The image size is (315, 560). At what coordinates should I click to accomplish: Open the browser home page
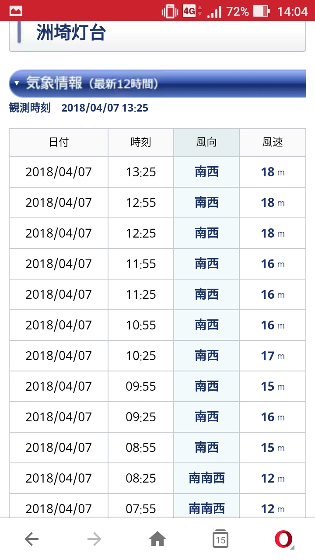tap(157, 539)
